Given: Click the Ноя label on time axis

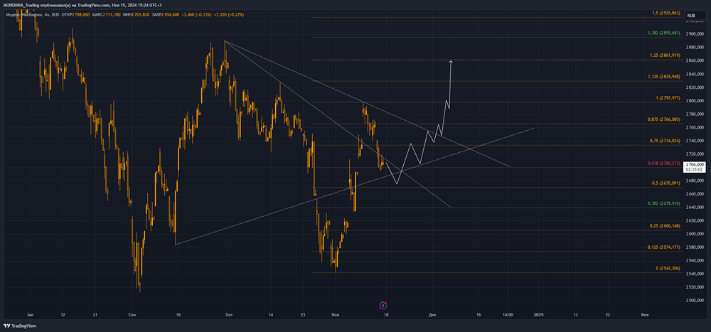Looking at the screenshot, I should pos(336,314).
